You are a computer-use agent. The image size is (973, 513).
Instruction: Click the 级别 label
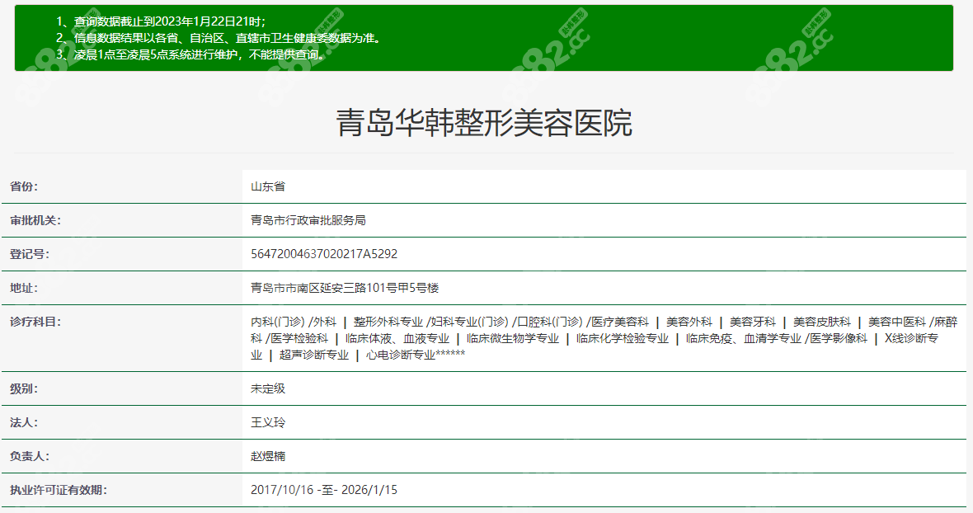[24, 389]
